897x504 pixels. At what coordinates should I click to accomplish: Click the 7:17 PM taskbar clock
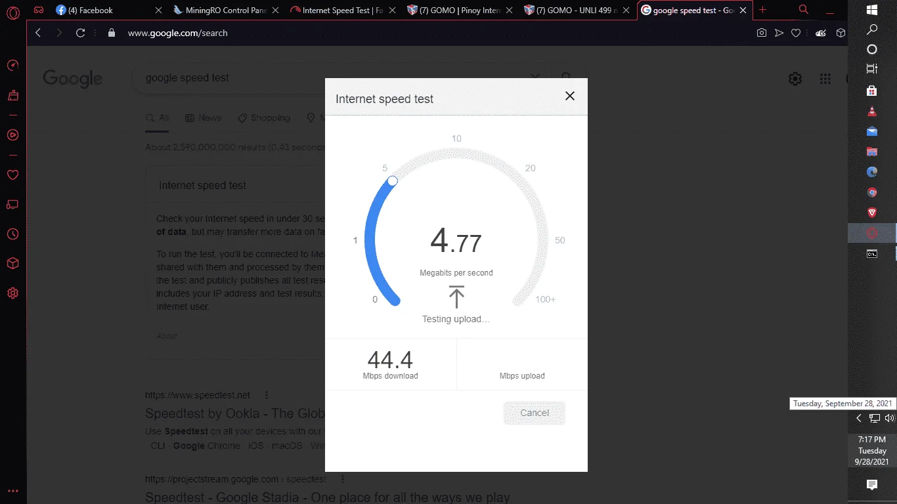click(x=872, y=451)
